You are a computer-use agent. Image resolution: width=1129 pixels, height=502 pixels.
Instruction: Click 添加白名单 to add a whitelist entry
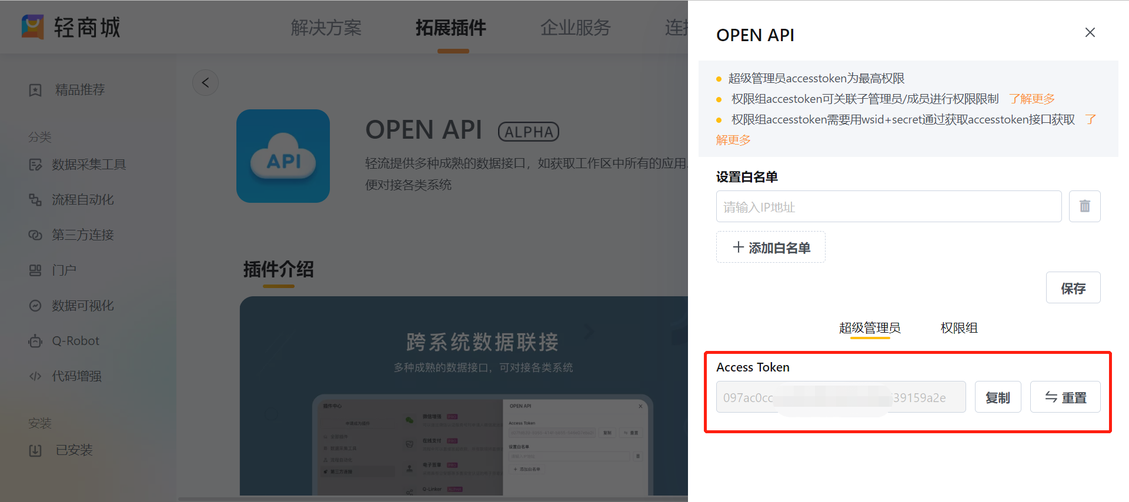[x=770, y=247]
